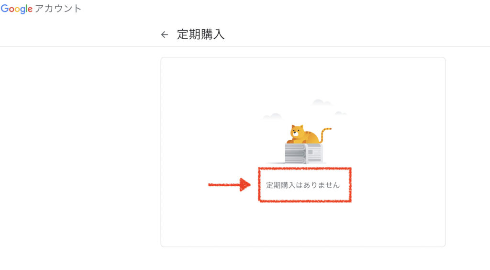The image size is (490, 270).
Task: Click the small cloud at far right
Action: (340, 113)
